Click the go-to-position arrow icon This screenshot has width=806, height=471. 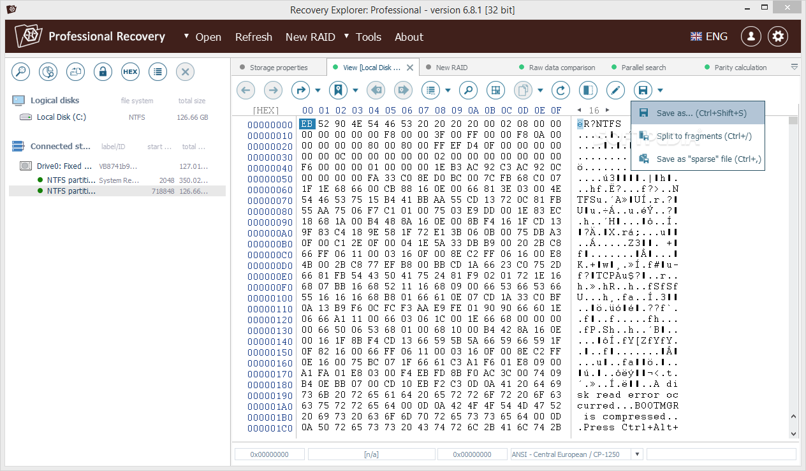[x=300, y=91]
